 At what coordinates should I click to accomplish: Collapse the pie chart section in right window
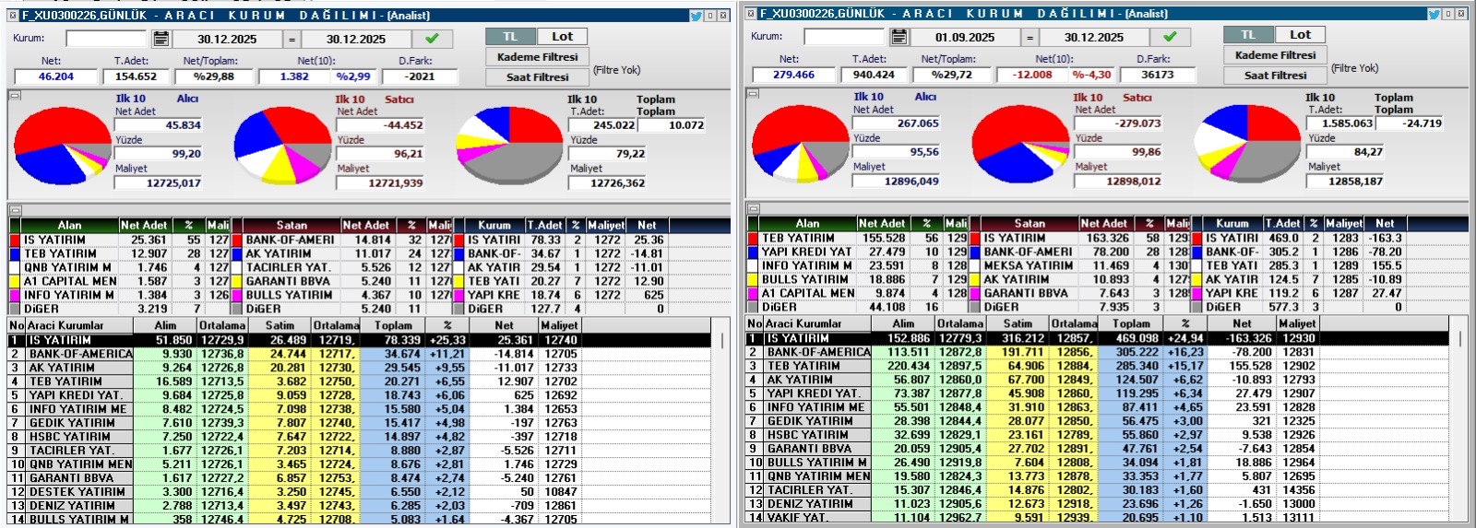pyautogui.click(x=753, y=93)
